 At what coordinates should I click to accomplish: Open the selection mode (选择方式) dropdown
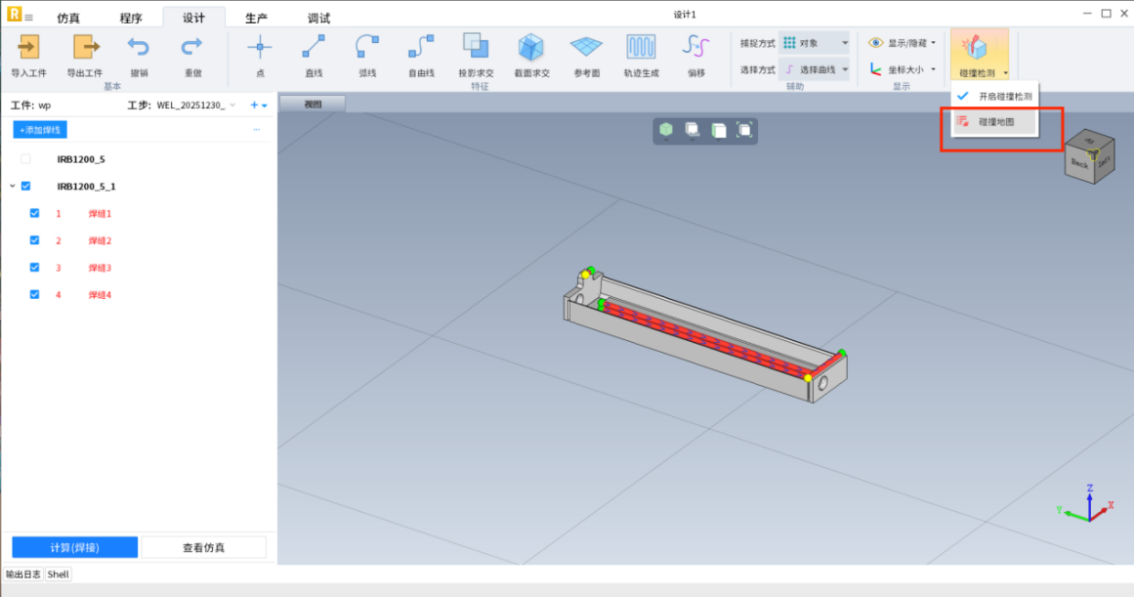click(815, 69)
